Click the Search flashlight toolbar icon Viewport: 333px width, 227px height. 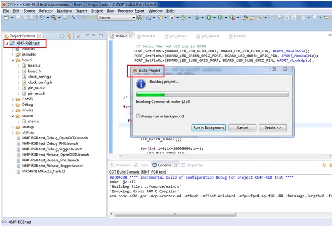click(x=260, y=18)
